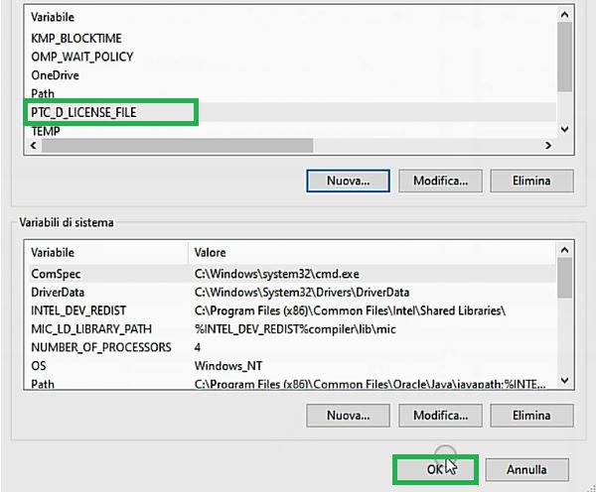The width and height of the screenshot is (596, 492).
Task: Click right arrow of horizontal scrollbar
Action: tap(547, 146)
